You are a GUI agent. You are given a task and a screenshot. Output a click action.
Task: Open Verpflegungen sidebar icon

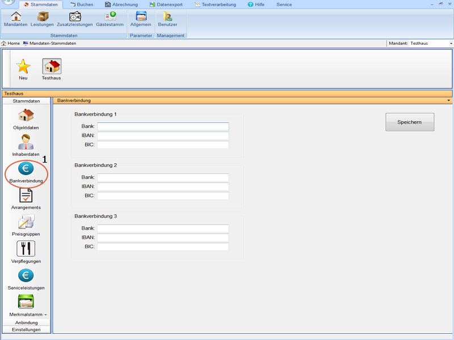click(x=26, y=252)
